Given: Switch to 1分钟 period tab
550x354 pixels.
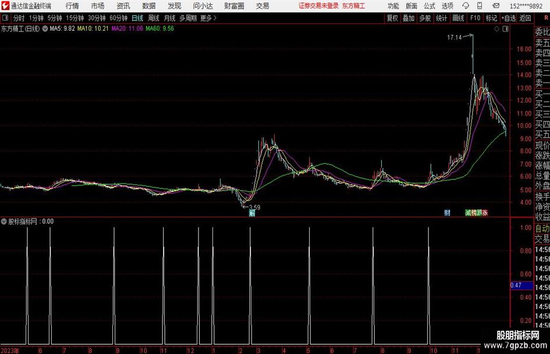Looking at the screenshot, I should [x=36, y=18].
